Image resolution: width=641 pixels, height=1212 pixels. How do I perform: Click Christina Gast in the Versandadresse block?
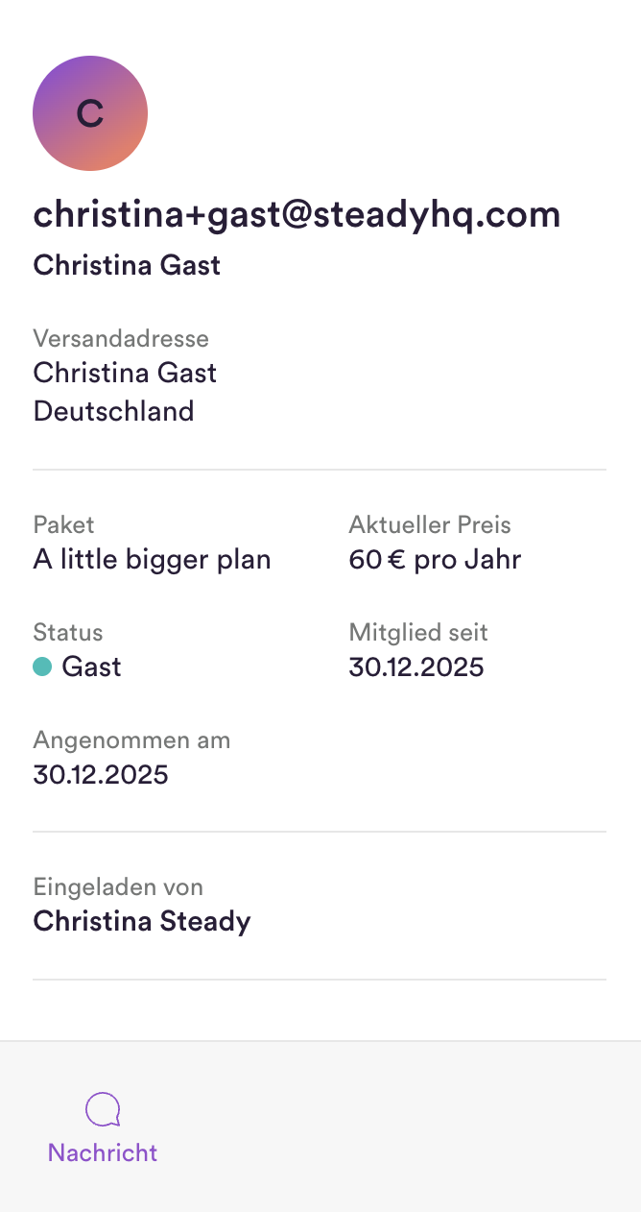click(125, 373)
